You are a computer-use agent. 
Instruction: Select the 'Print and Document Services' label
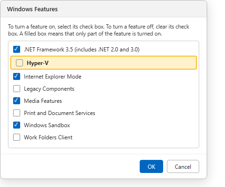tap(60, 113)
